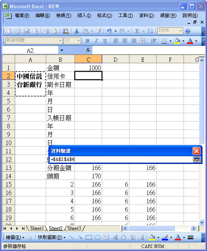
Task: Click the Paste clipboard icon
Action: point(86,31)
